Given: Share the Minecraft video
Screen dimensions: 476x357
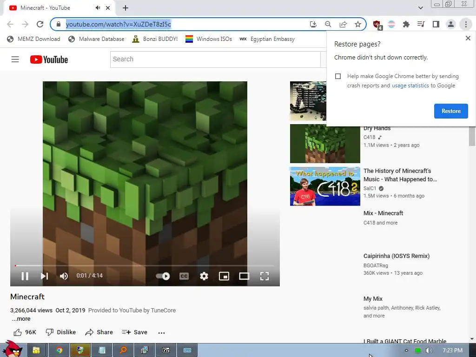Looking at the screenshot, I should coord(99,332).
